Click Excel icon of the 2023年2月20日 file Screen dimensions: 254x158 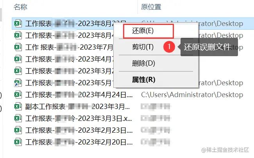click(x=18, y=142)
